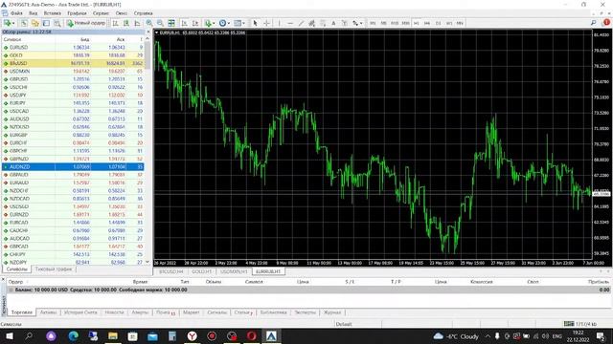This screenshot has width=613, height=344.
Task: Open the Вид menu
Action: pyautogui.click(x=33, y=13)
